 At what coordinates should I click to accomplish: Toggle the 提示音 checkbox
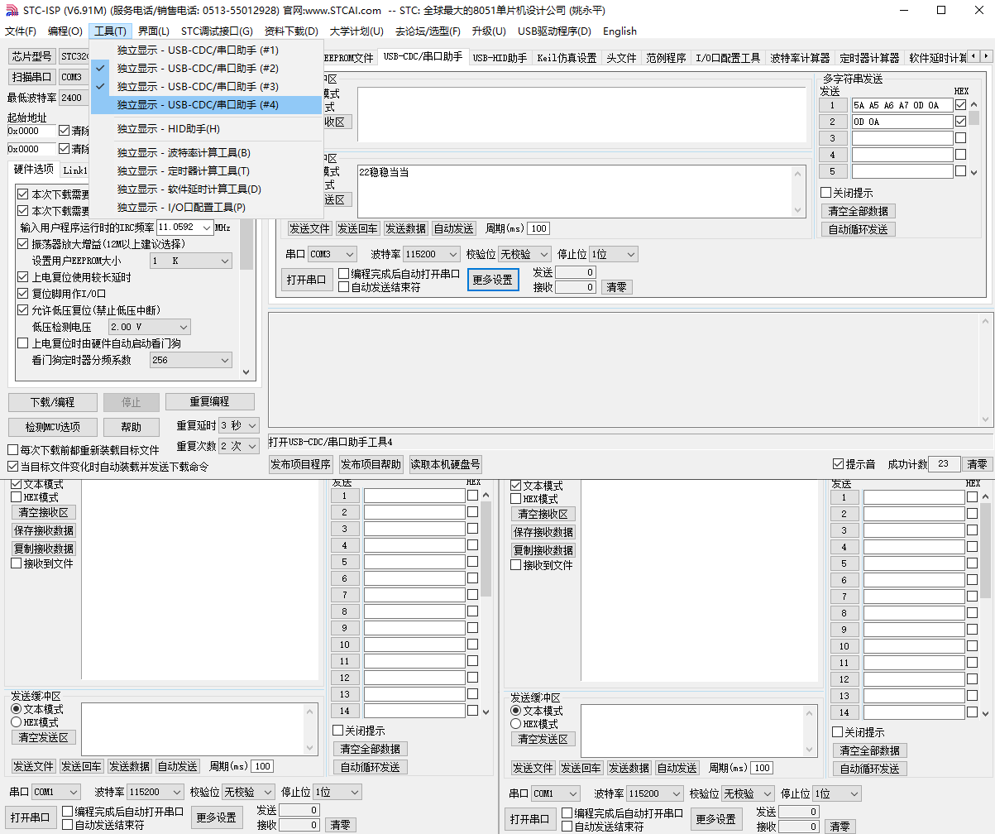click(839, 464)
